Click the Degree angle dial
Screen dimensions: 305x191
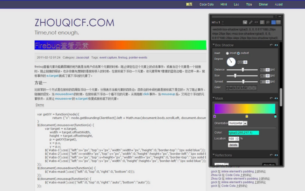[231, 62]
